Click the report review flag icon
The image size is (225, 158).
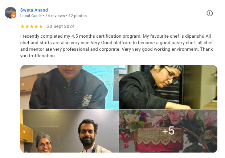click(209, 13)
